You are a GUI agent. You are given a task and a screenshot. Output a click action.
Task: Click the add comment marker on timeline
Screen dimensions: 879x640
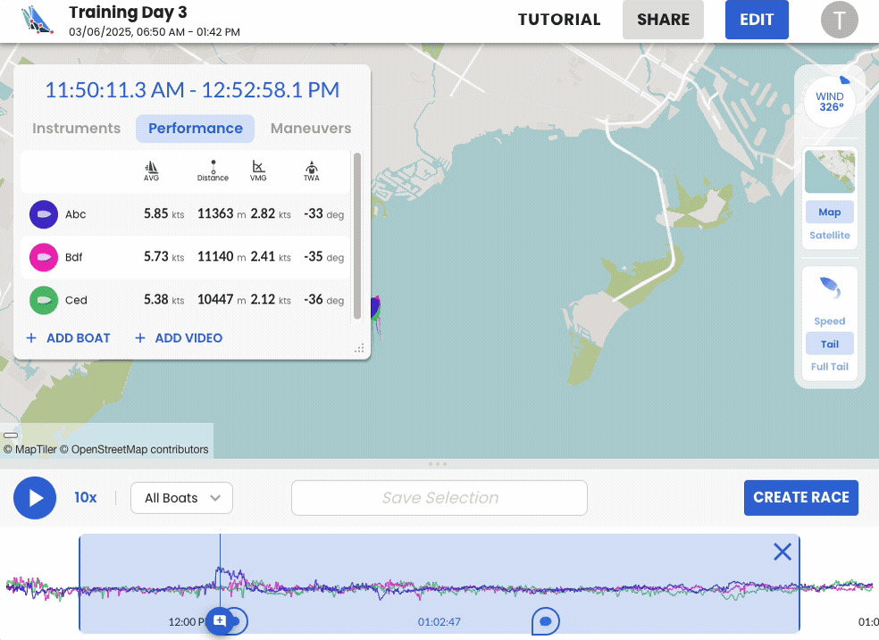(x=220, y=619)
